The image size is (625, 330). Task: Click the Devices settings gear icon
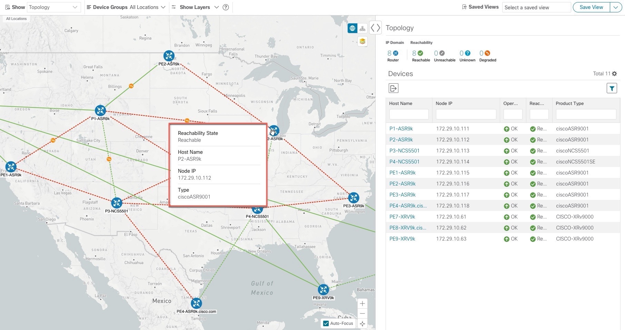[x=615, y=74]
